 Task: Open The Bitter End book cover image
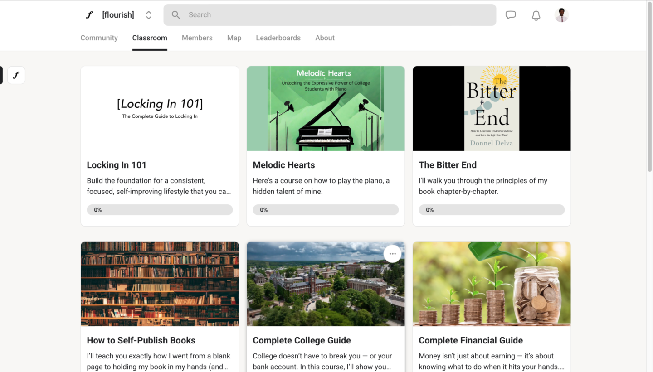click(492, 109)
